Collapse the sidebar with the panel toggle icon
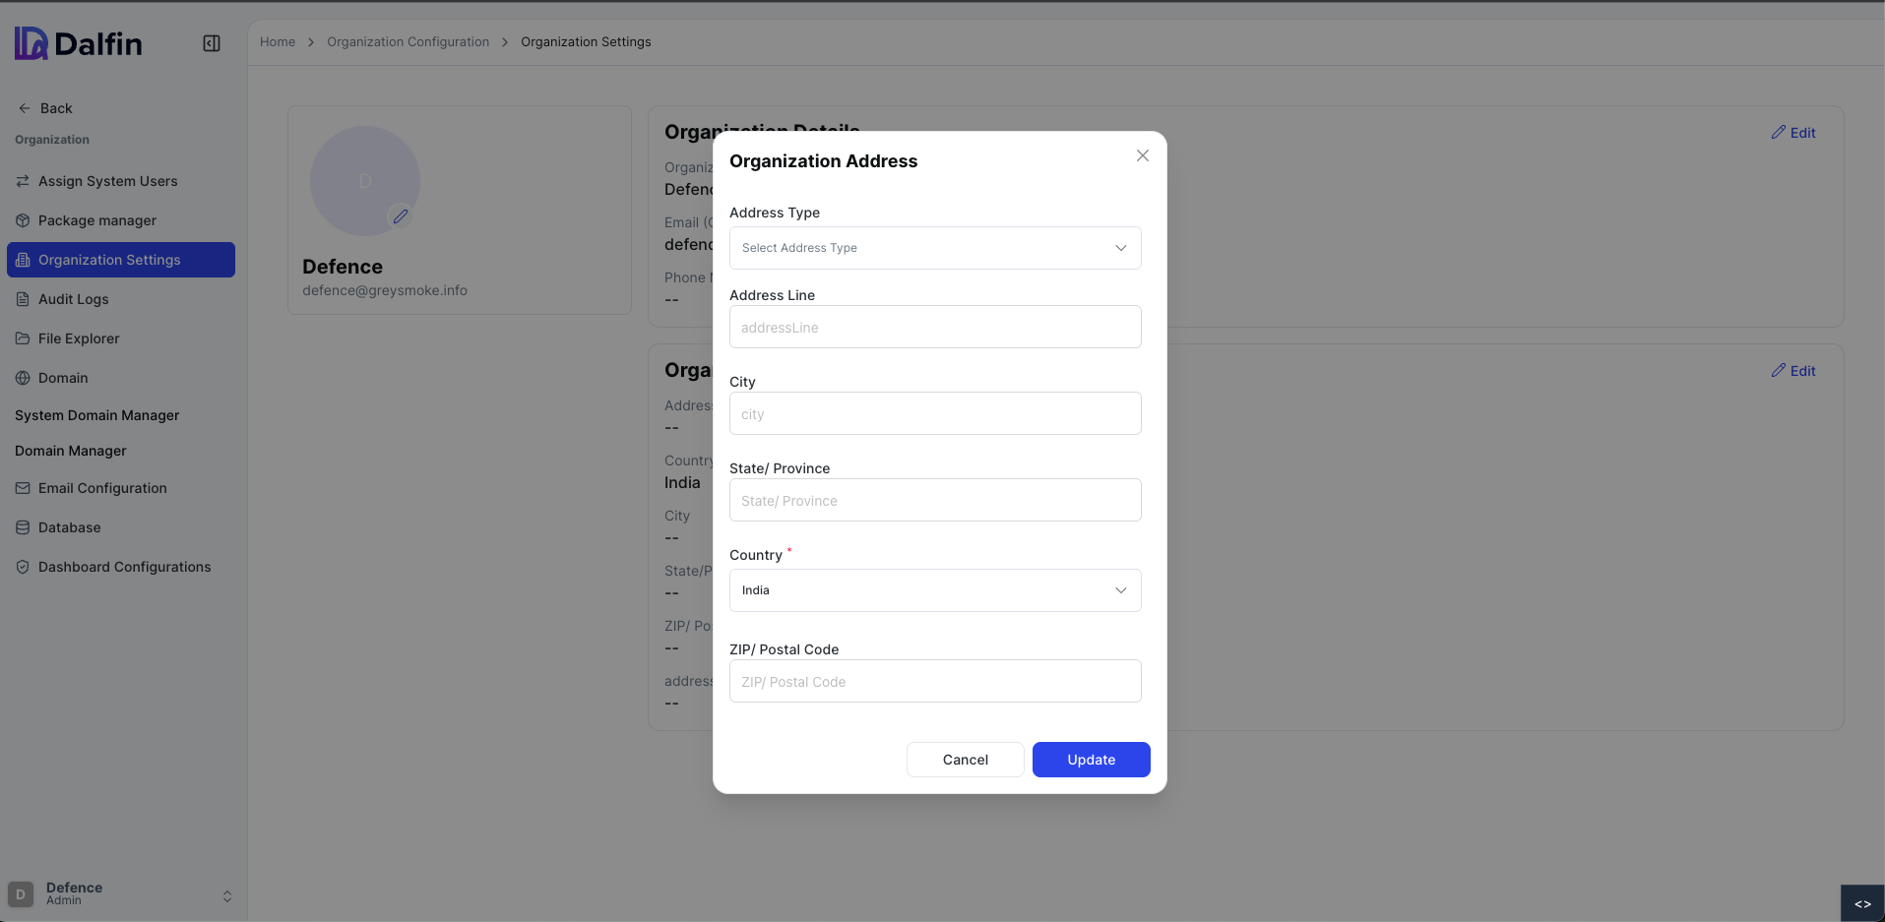The height and width of the screenshot is (922, 1885). click(211, 43)
